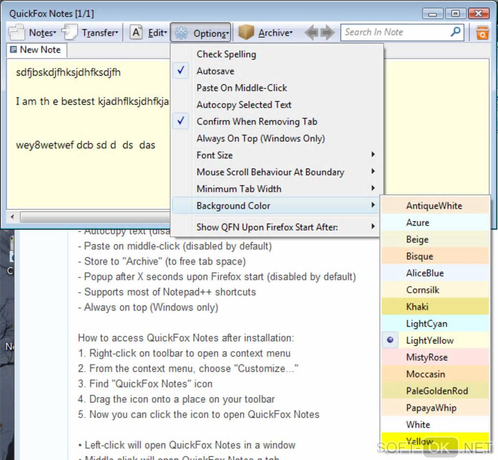This screenshot has height=460, width=498.
Task: Click the Transfer toolbar icon
Action: pos(69,32)
